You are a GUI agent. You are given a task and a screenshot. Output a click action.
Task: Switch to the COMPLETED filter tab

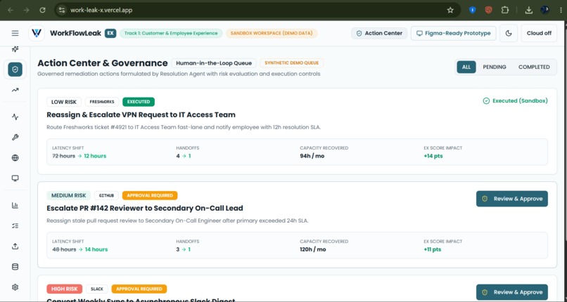click(534, 67)
